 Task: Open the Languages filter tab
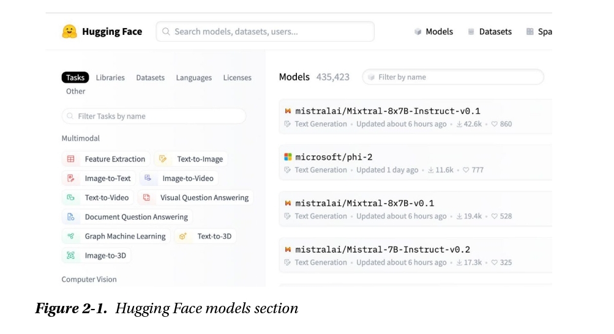tap(193, 78)
